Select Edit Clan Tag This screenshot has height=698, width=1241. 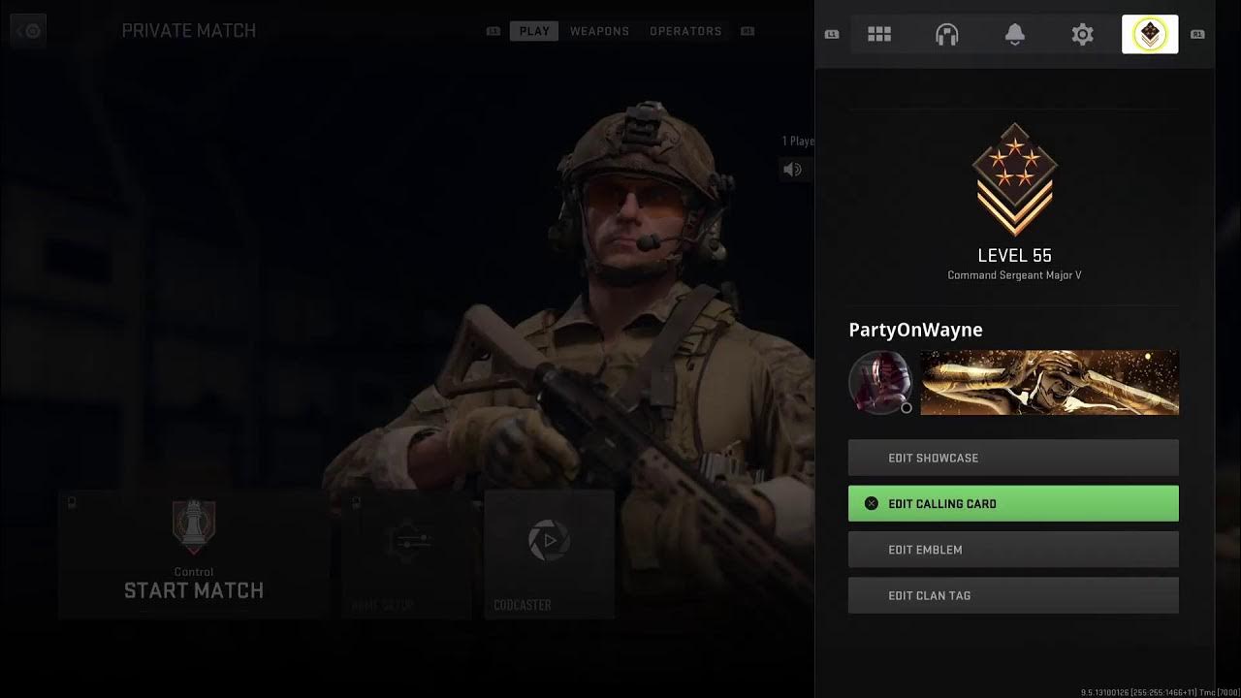coord(1013,595)
